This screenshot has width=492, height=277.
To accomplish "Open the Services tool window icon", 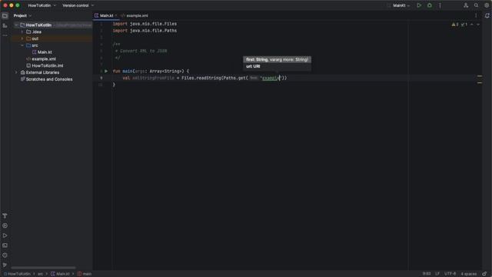I will (x=5, y=225).
